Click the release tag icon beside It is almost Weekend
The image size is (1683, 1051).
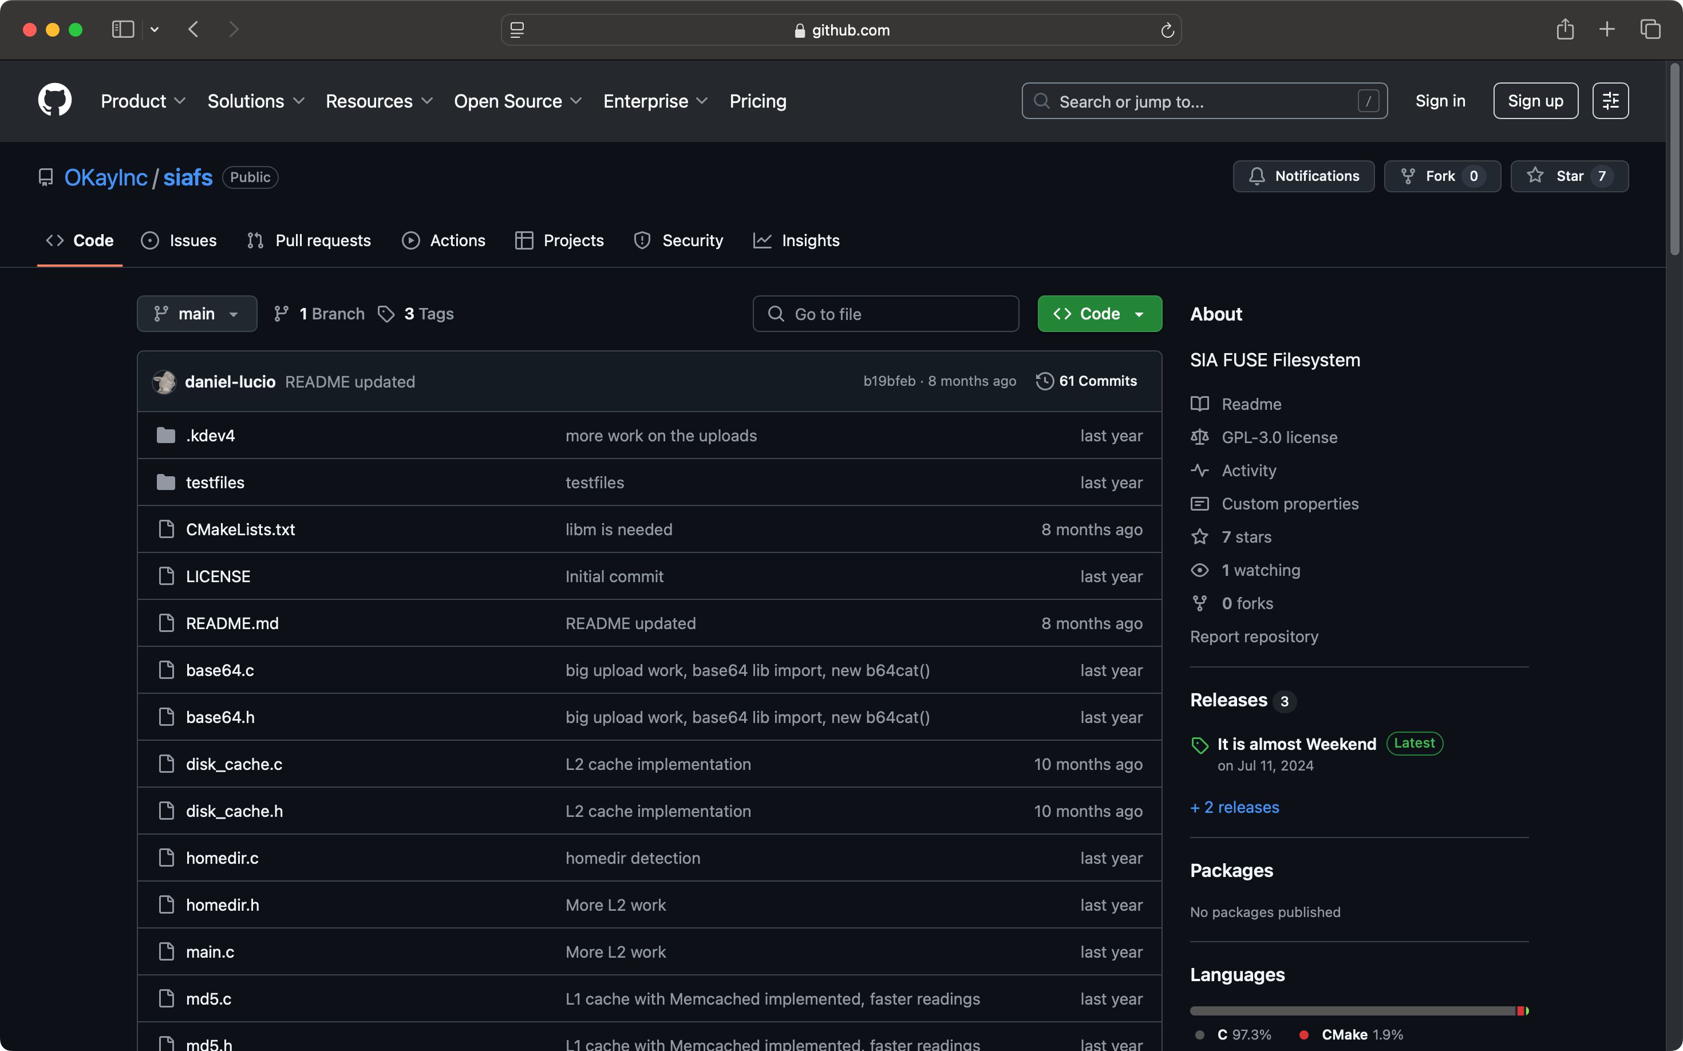1199,745
